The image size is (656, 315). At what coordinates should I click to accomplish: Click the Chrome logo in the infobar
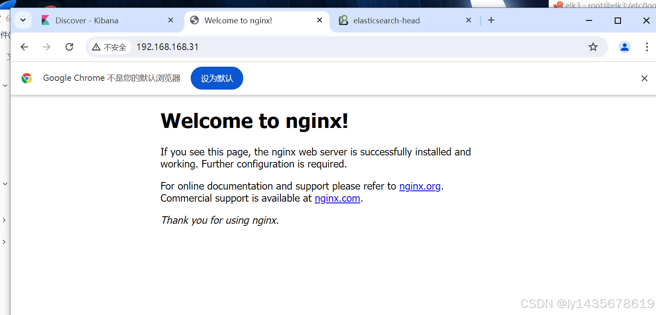27,78
